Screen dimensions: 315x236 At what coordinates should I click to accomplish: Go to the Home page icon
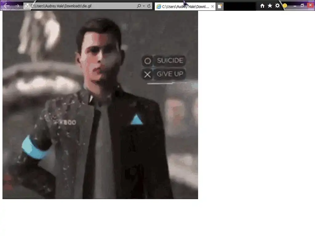point(262,6)
